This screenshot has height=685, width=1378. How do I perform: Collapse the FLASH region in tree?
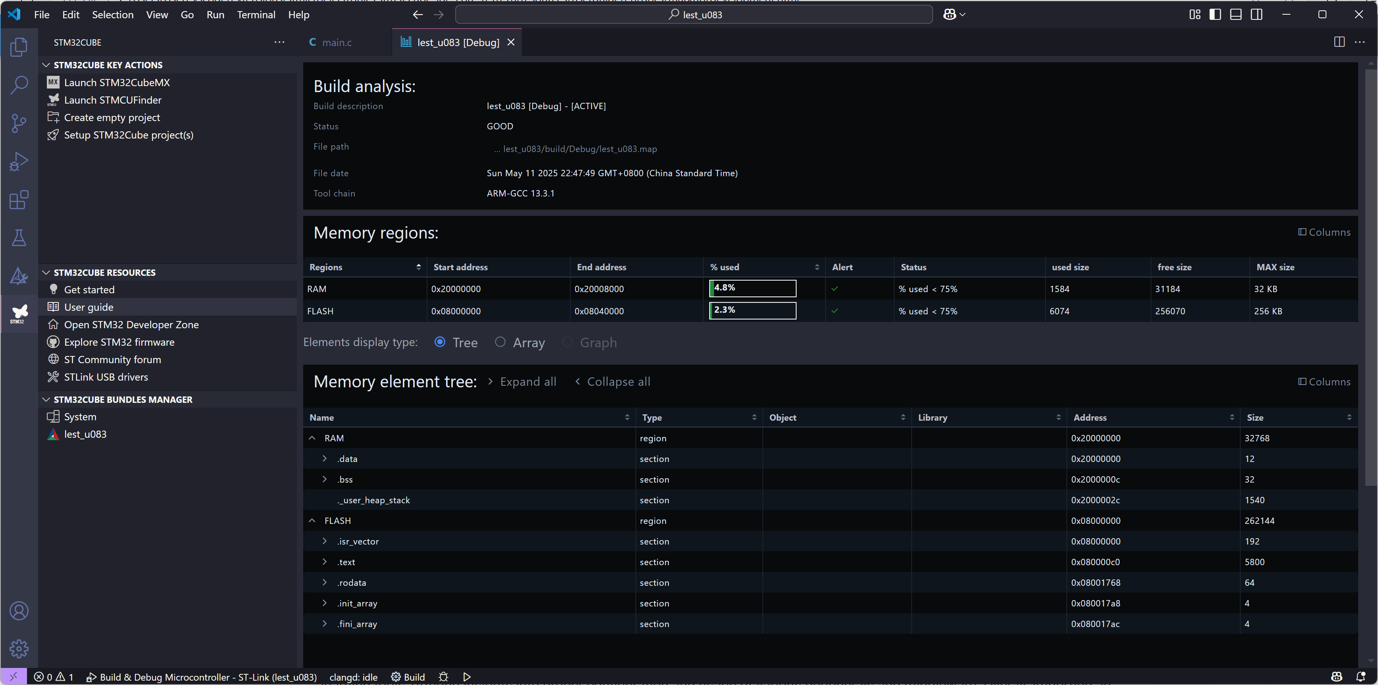(312, 520)
